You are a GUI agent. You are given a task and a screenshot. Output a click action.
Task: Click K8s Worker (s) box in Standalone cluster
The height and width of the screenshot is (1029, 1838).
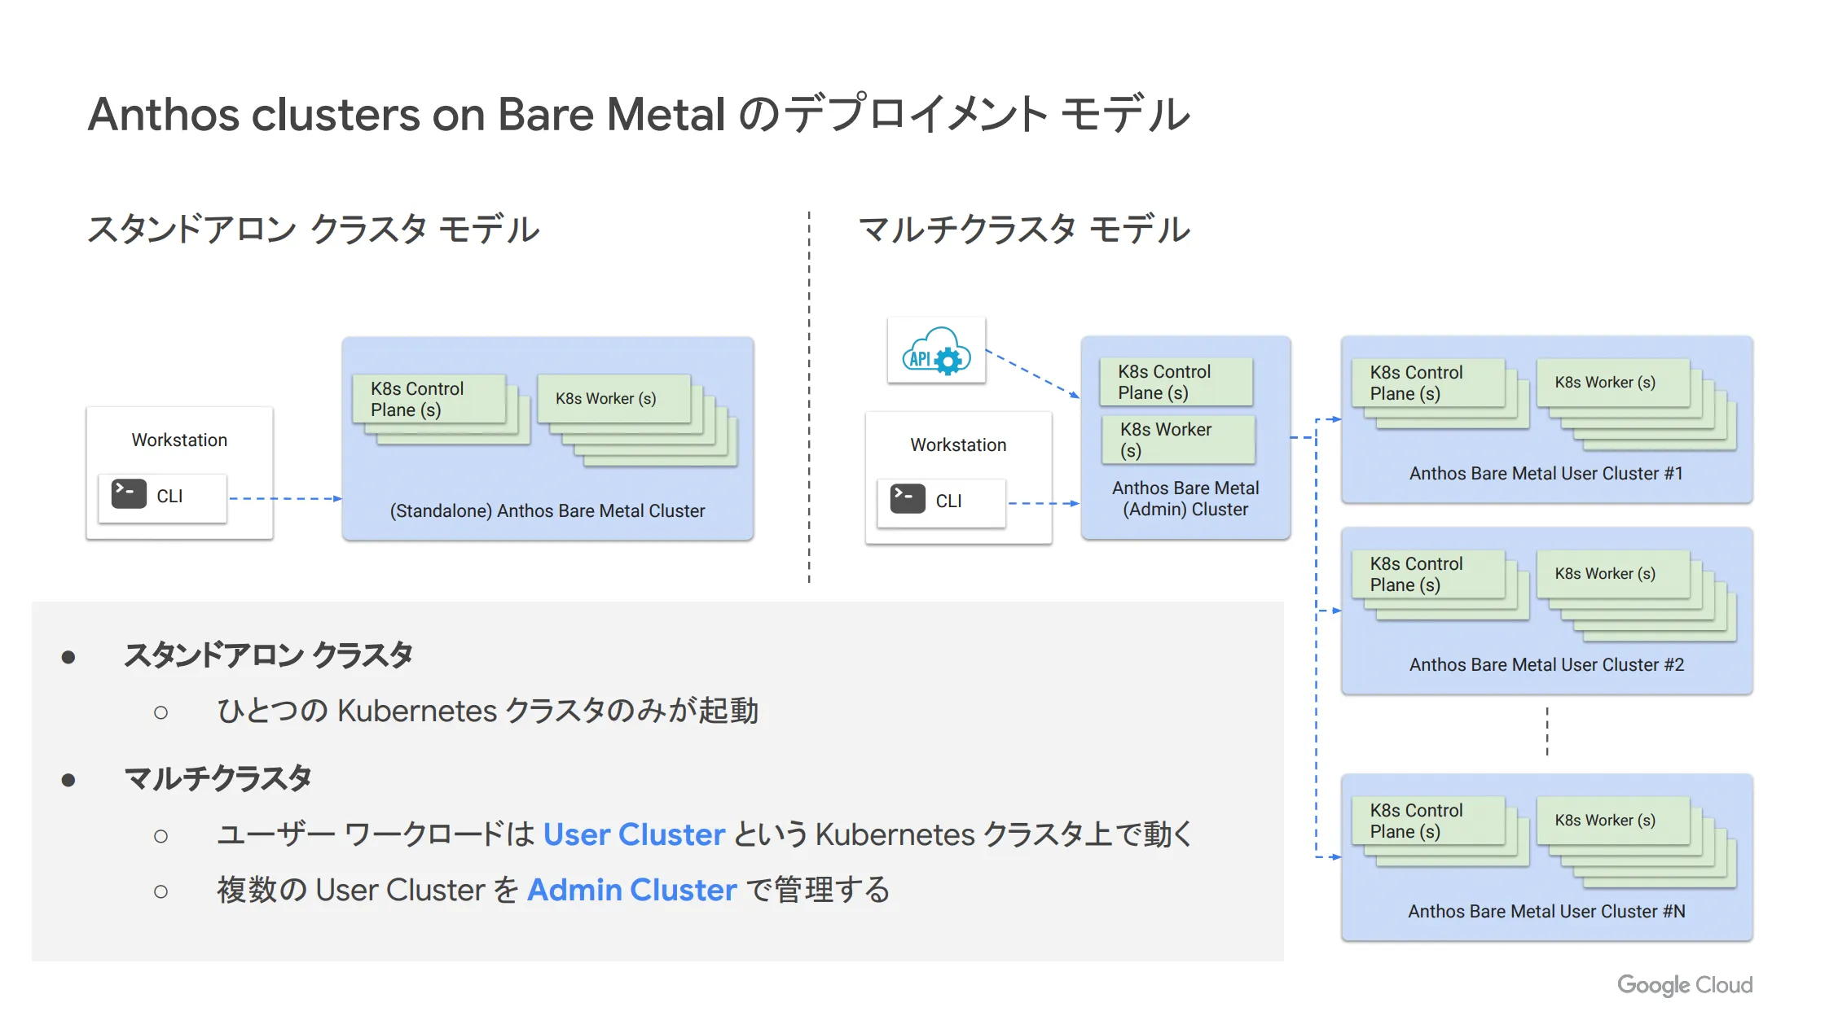(x=613, y=398)
